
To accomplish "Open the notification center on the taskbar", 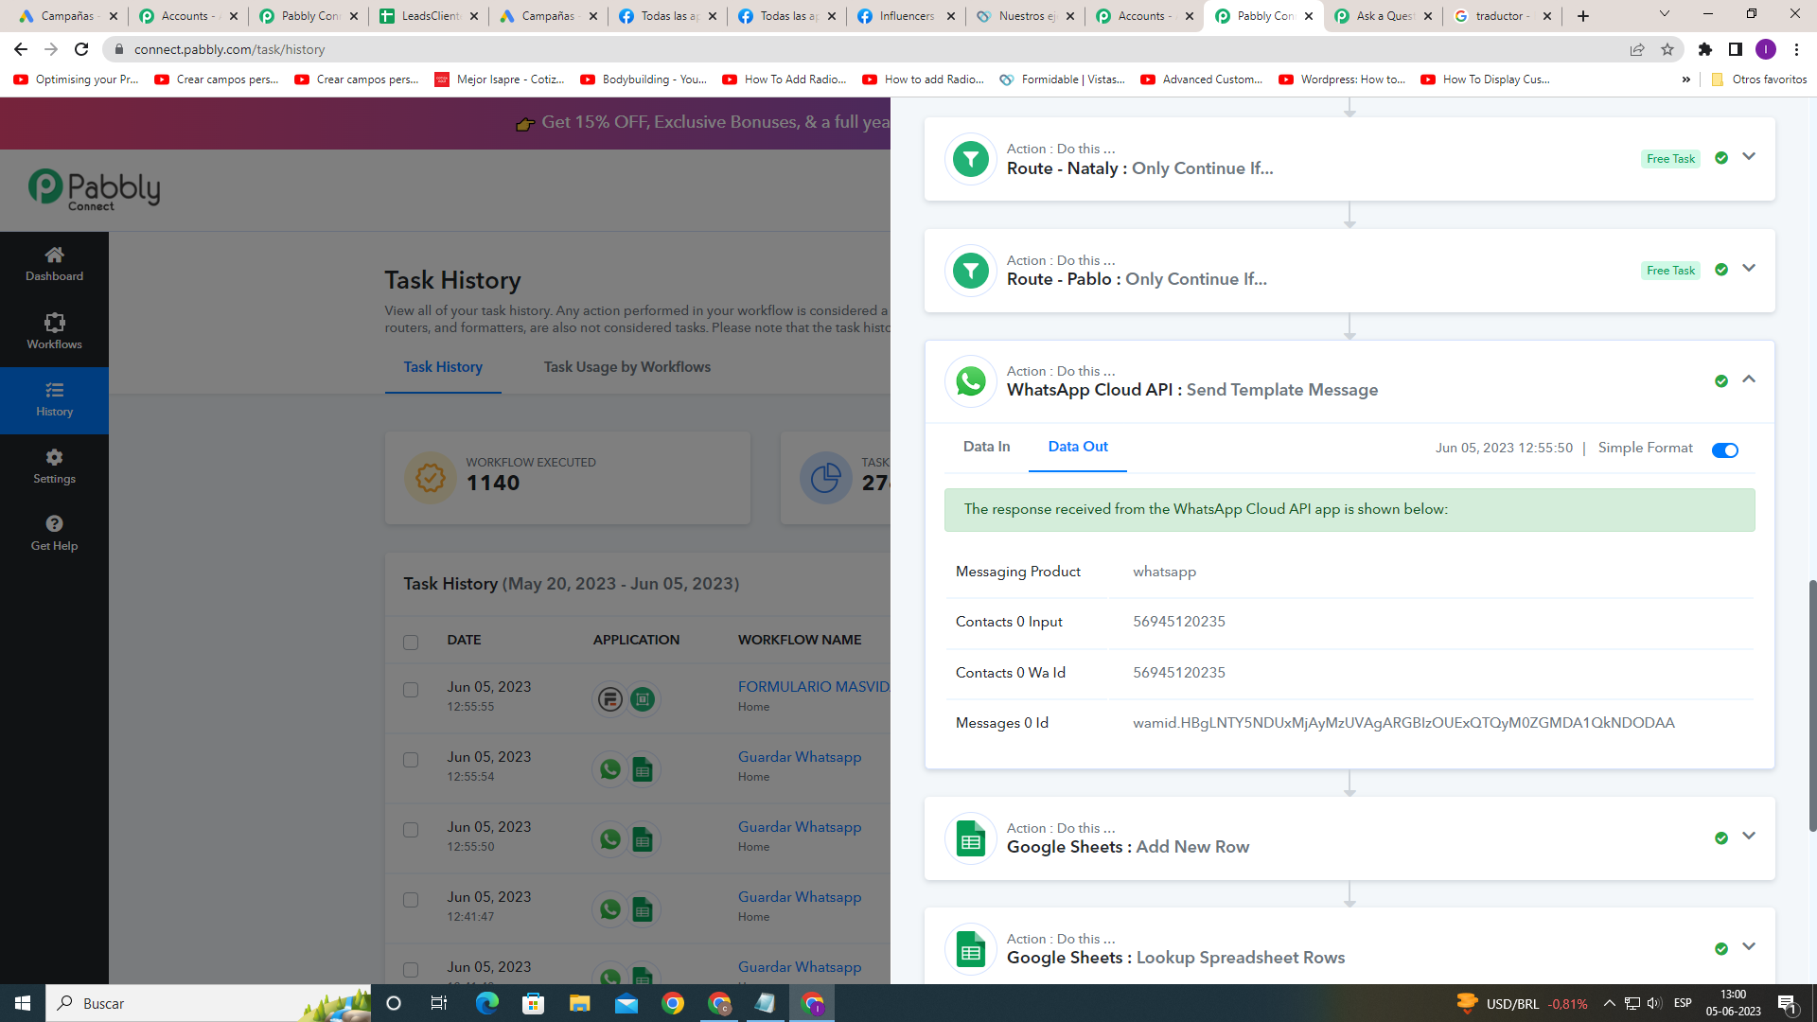I will point(1787,1003).
